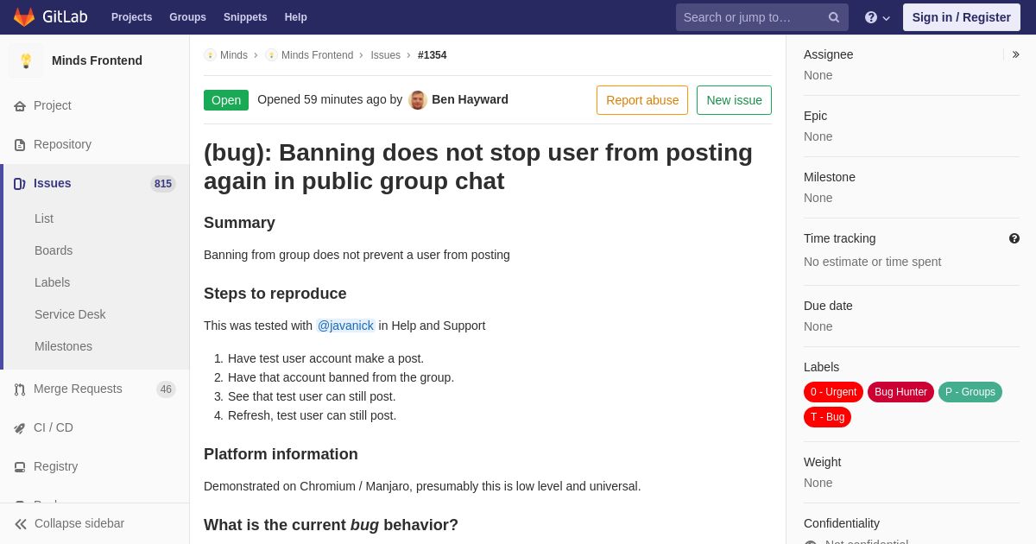Viewport: 1036px width, 544px height.
Task: Click the Weight heading in sidebar
Action: (822, 462)
